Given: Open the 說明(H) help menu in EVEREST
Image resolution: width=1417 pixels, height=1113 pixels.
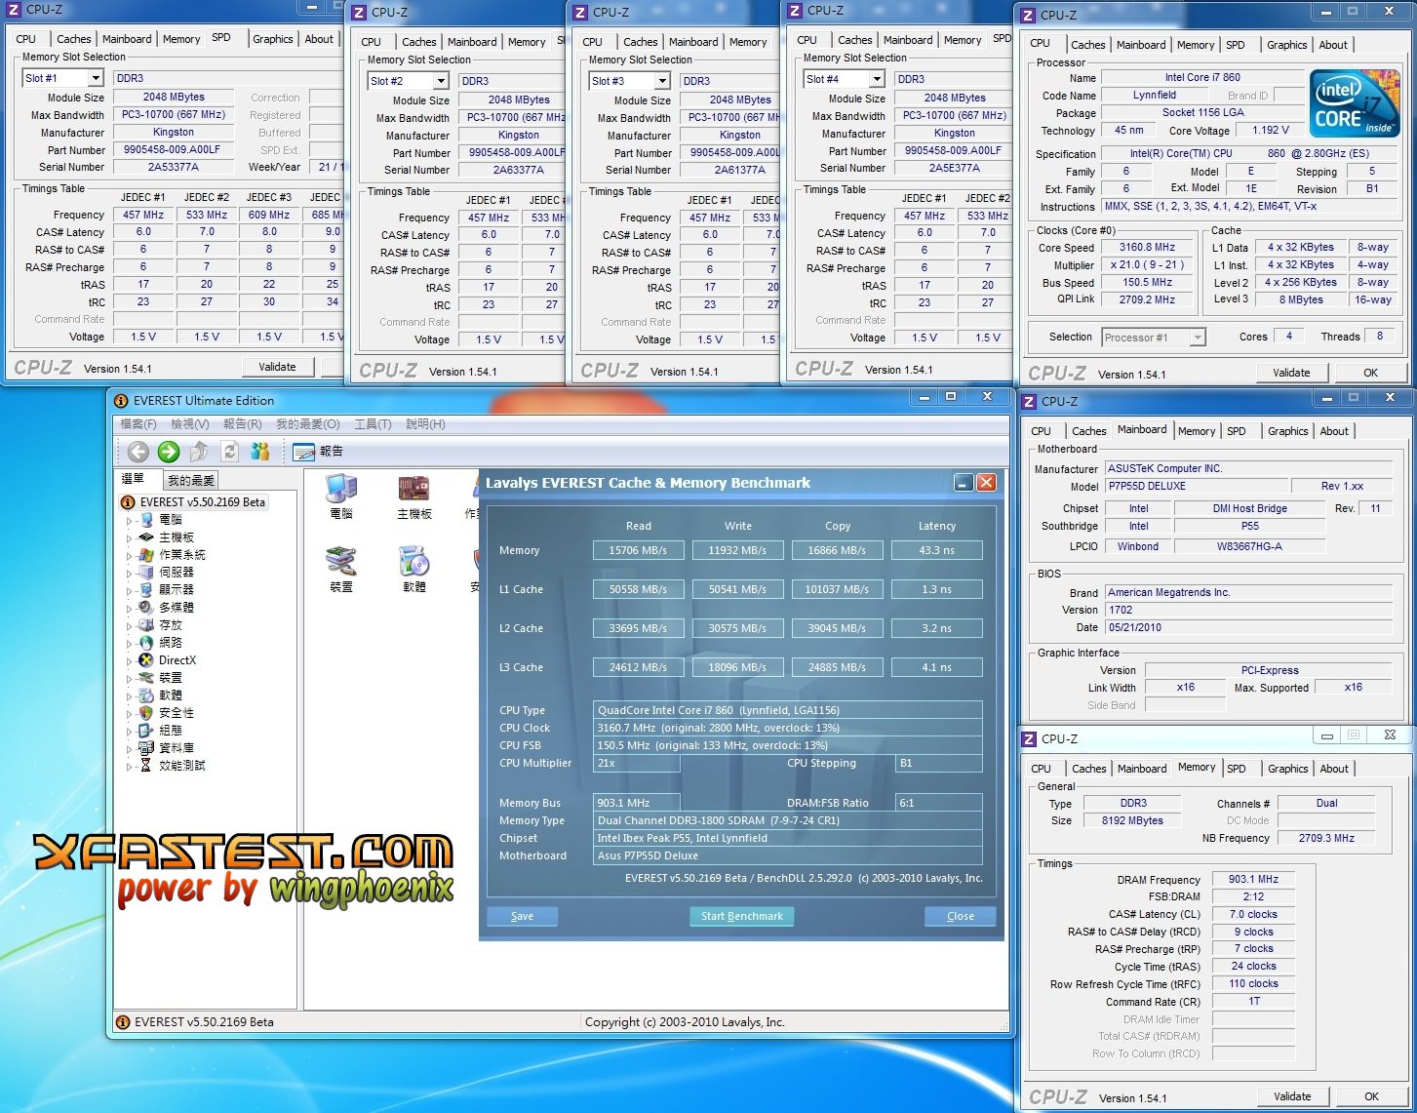Looking at the screenshot, I should pos(425,424).
